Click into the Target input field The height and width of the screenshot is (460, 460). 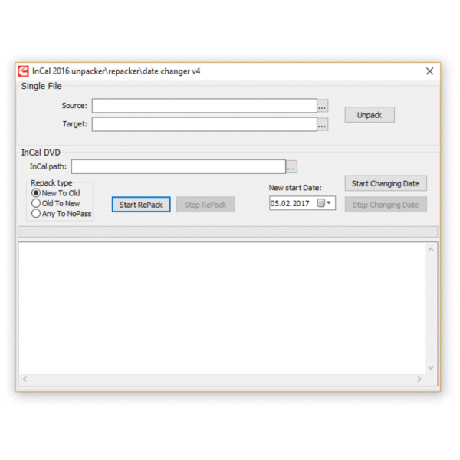coord(205,124)
